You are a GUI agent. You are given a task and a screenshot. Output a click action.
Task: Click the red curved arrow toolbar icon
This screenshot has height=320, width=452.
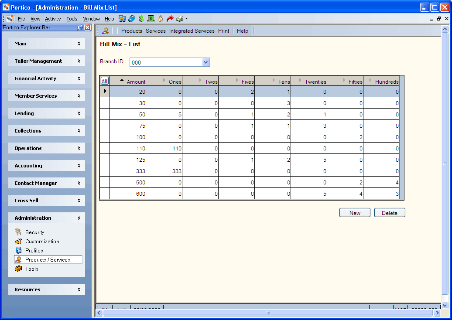pos(170,19)
